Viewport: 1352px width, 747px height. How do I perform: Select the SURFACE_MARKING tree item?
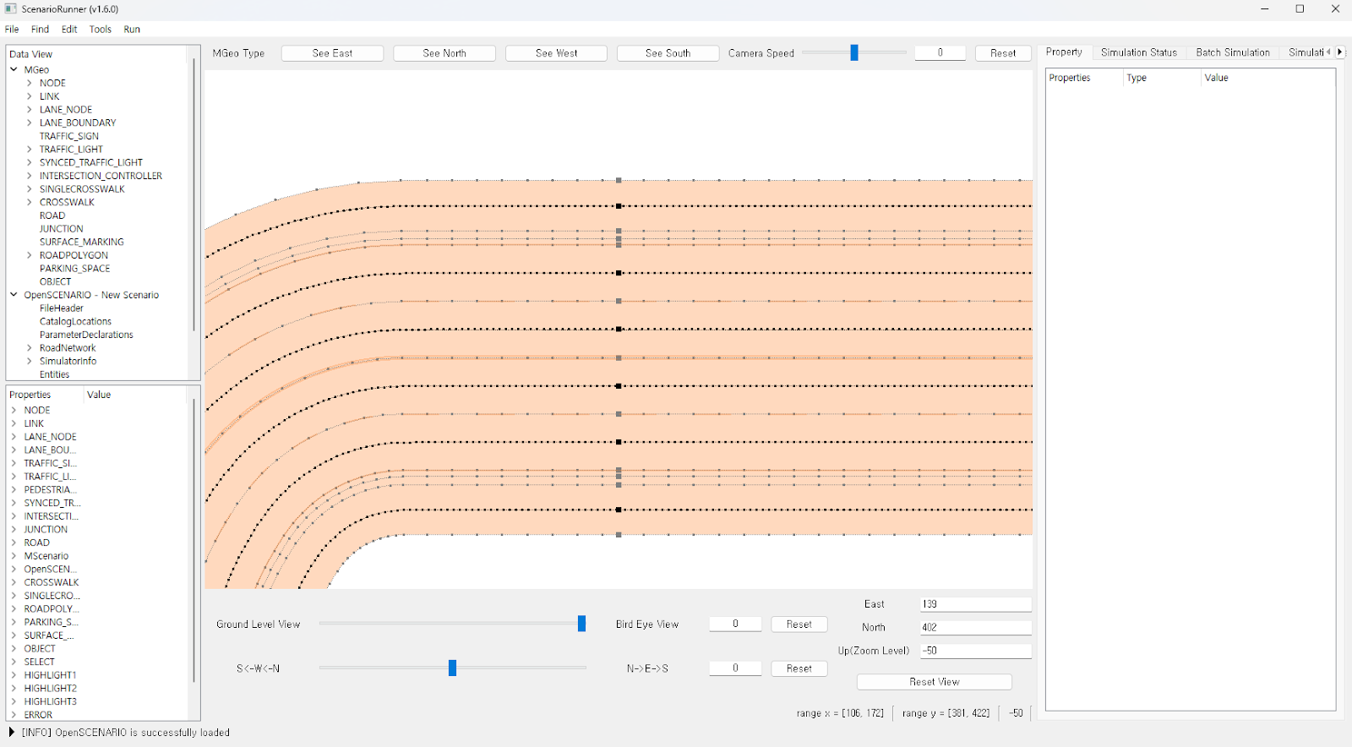81,242
